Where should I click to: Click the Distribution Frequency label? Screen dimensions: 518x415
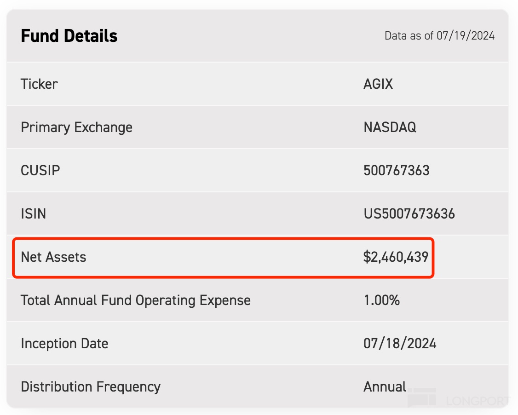[91, 387]
